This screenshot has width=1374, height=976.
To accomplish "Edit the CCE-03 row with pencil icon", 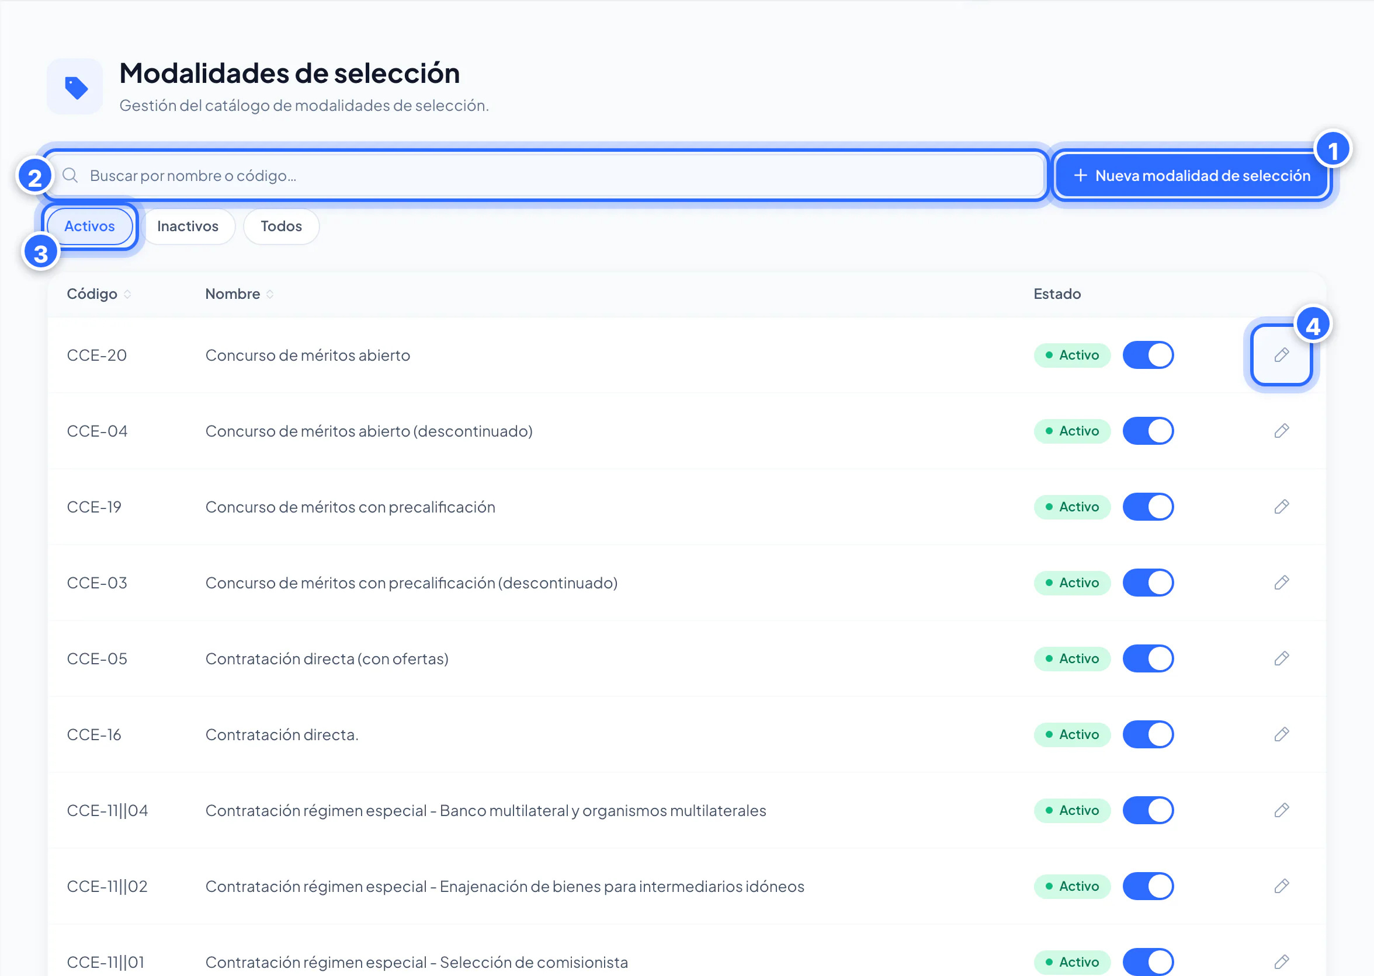I will point(1281,583).
